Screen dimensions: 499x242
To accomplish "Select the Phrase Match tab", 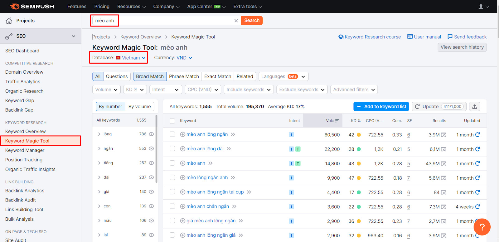I will [x=184, y=76].
